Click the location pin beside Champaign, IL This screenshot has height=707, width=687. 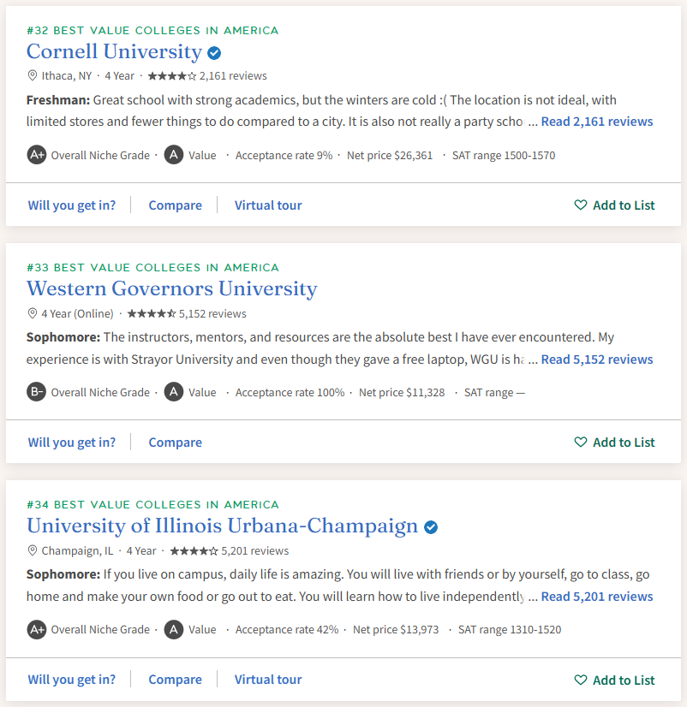[33, 550]
